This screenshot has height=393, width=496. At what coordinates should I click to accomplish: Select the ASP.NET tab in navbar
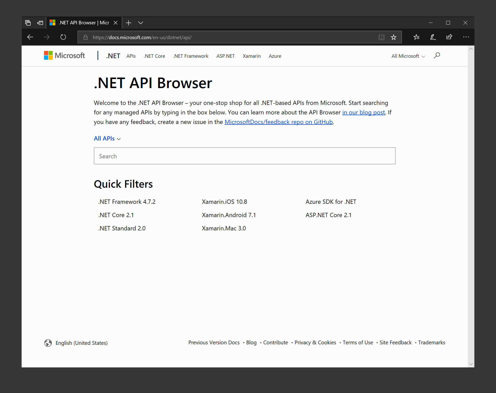point(225,56)
